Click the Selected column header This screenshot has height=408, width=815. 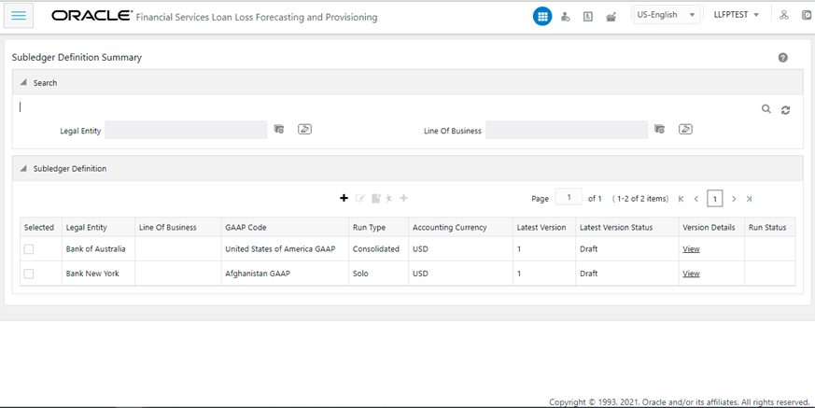pyautogui.click(x=39, y=227)
